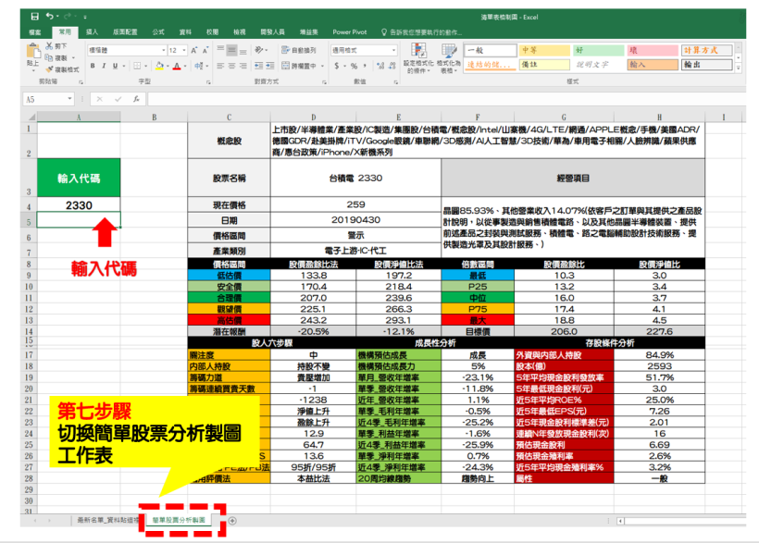Click the percent % style icon
The width and height of the screenshot is (759, 543).
tap(354, 66)
